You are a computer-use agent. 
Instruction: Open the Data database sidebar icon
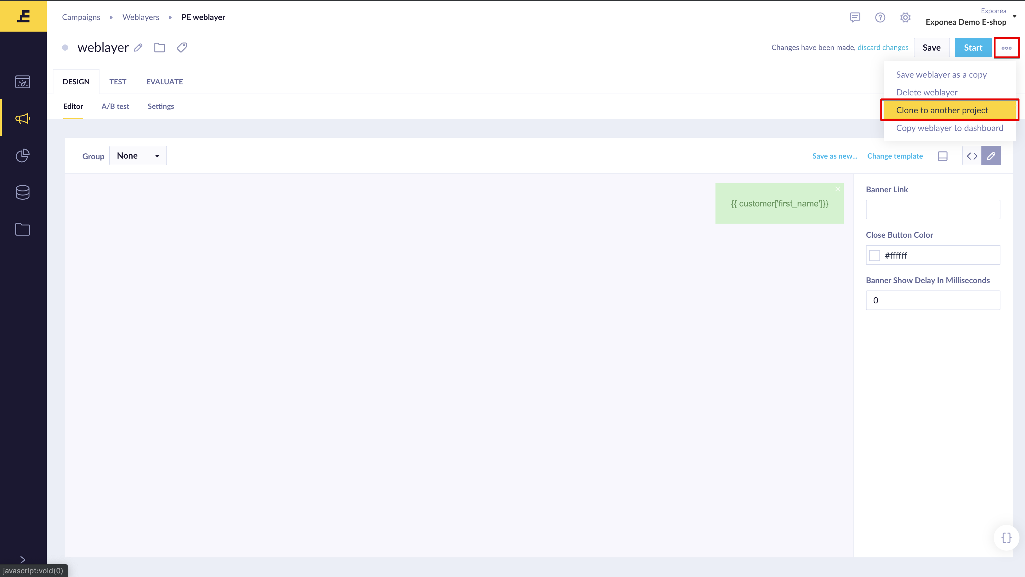tap(23, 192)
